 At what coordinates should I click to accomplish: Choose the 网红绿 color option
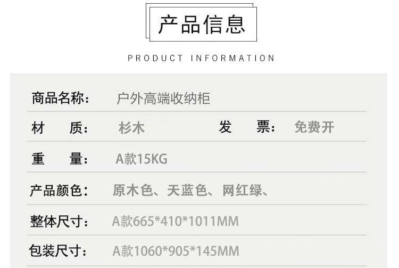[x=243, y=190]
